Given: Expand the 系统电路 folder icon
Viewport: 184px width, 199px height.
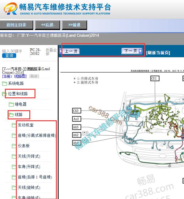Looking at the screenshot, I should (x=5, y=84).
